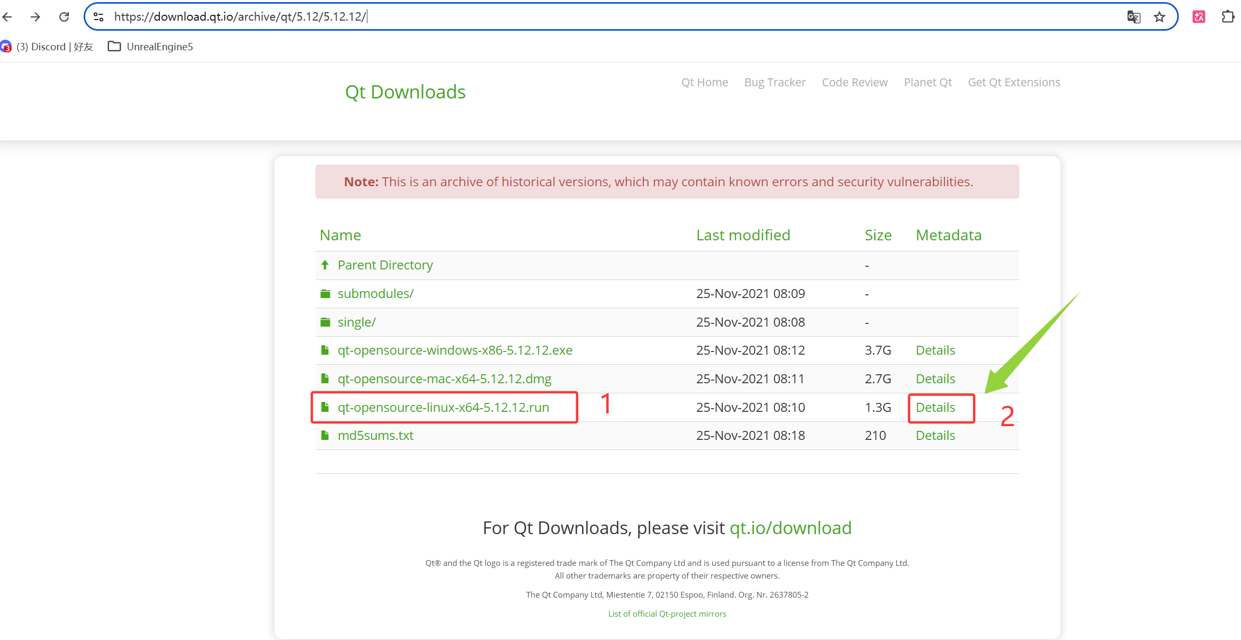Click the browser forward arrow
Image resolution: width=1241 pixels, height=640 pixels.
point(35,17)
